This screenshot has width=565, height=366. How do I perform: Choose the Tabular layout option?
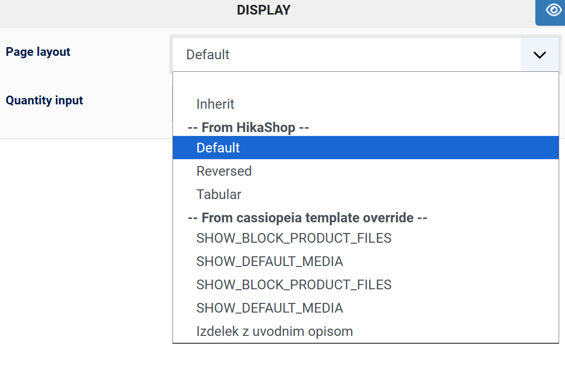pos(219,194)
